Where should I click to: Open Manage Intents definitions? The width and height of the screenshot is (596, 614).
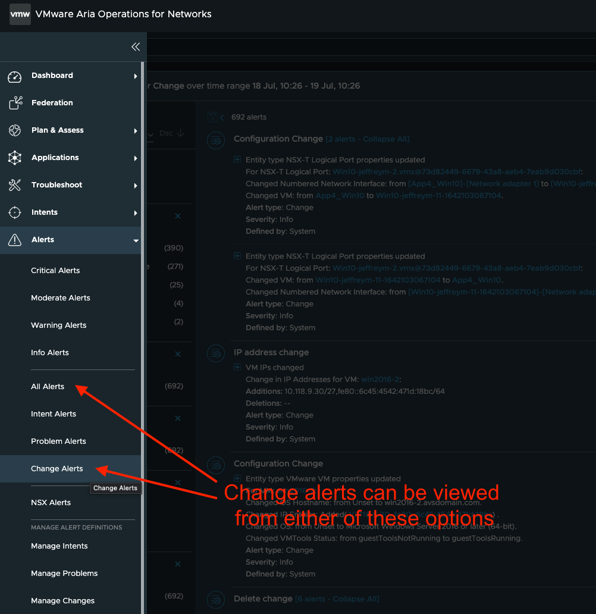pyautogui.click(x=59, y=546)
